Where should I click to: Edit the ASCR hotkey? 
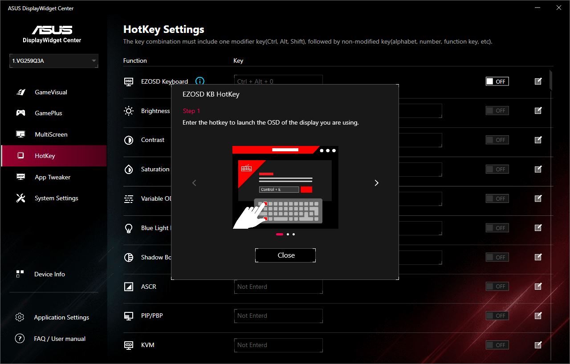tap(538, 286)
